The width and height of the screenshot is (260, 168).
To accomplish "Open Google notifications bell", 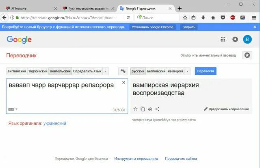I will click(235, 39).
